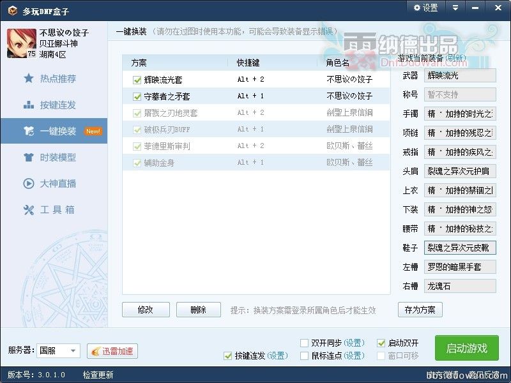
Task: Open the title bar dropdown menu arrow
Action: (455, 8)
